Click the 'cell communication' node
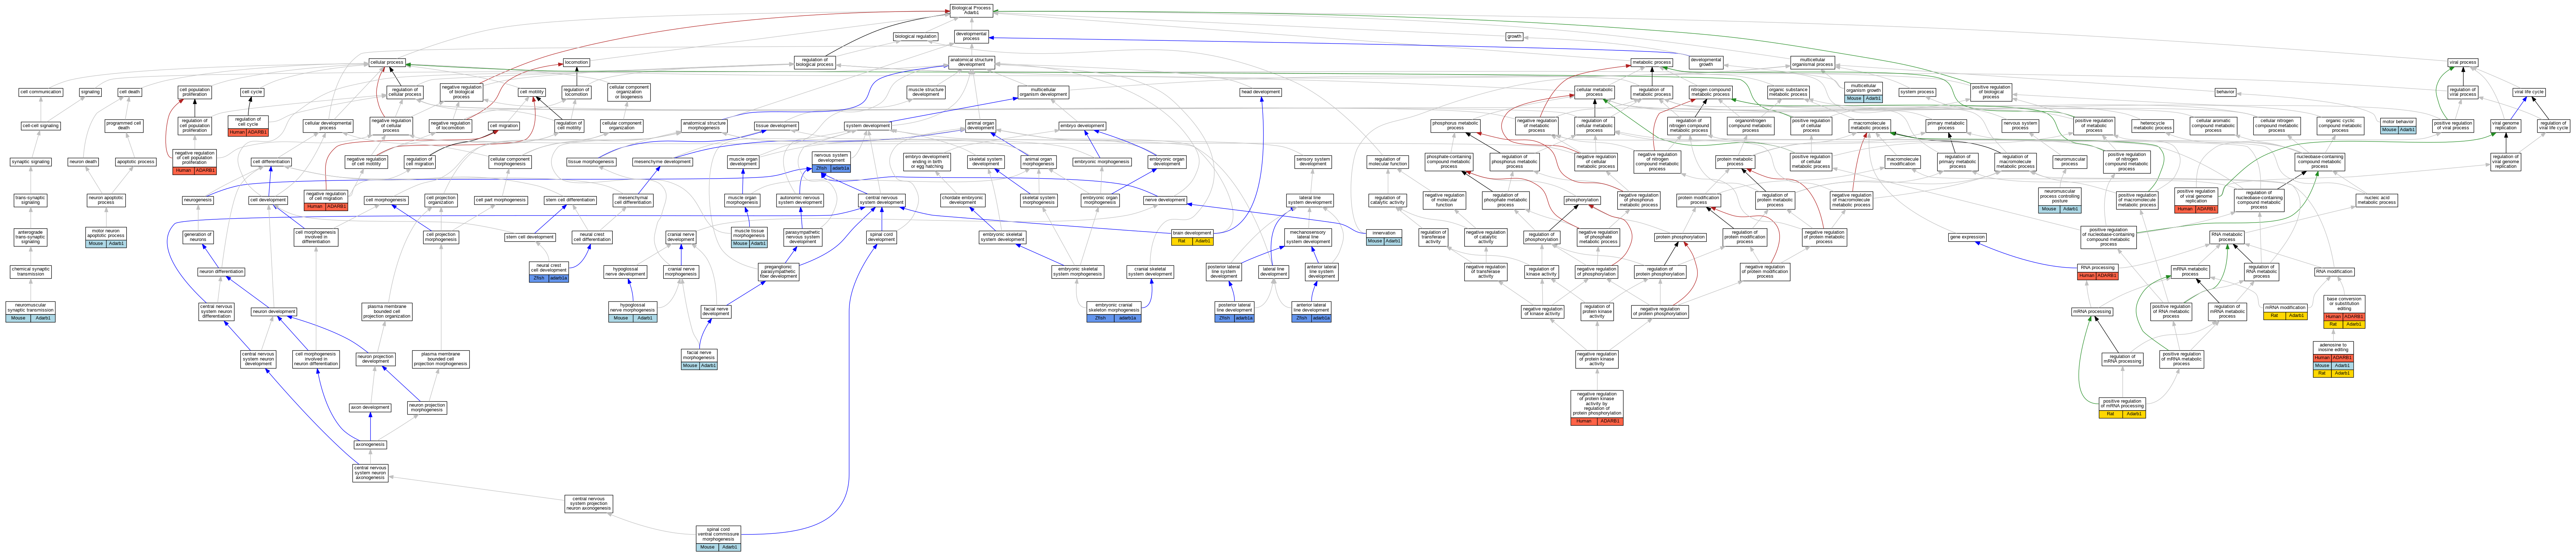 (x=41, y=92)
